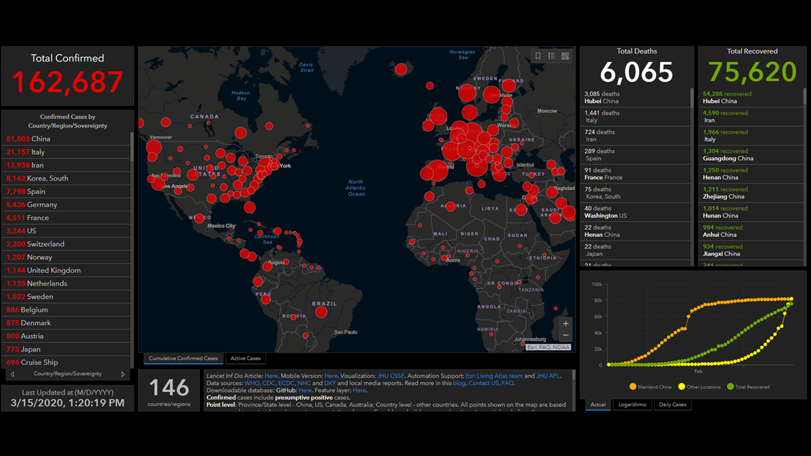Open the bookmarks tool above the map
The width and height of the screenshot is (811, 456).
(538, 56)
